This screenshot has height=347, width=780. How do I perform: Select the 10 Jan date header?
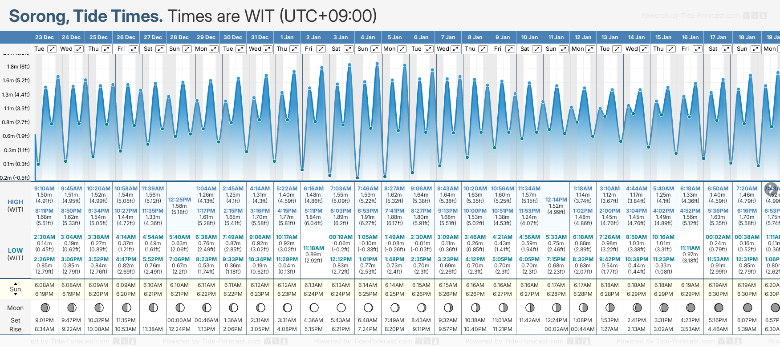point(529,37)
